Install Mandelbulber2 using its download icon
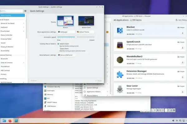 tap(182, 63)
